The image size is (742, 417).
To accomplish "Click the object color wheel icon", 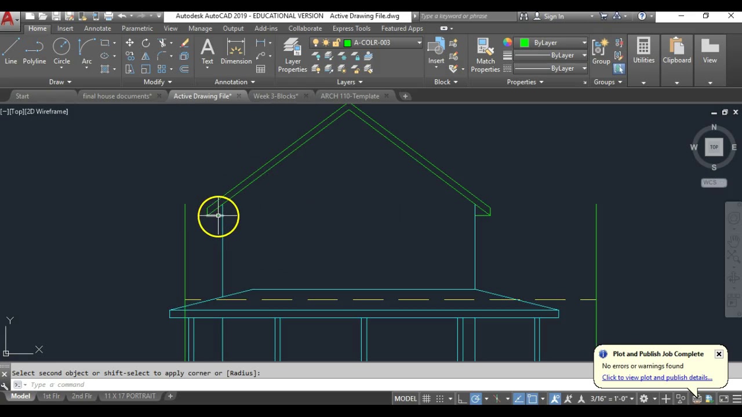I will point(507,42).
